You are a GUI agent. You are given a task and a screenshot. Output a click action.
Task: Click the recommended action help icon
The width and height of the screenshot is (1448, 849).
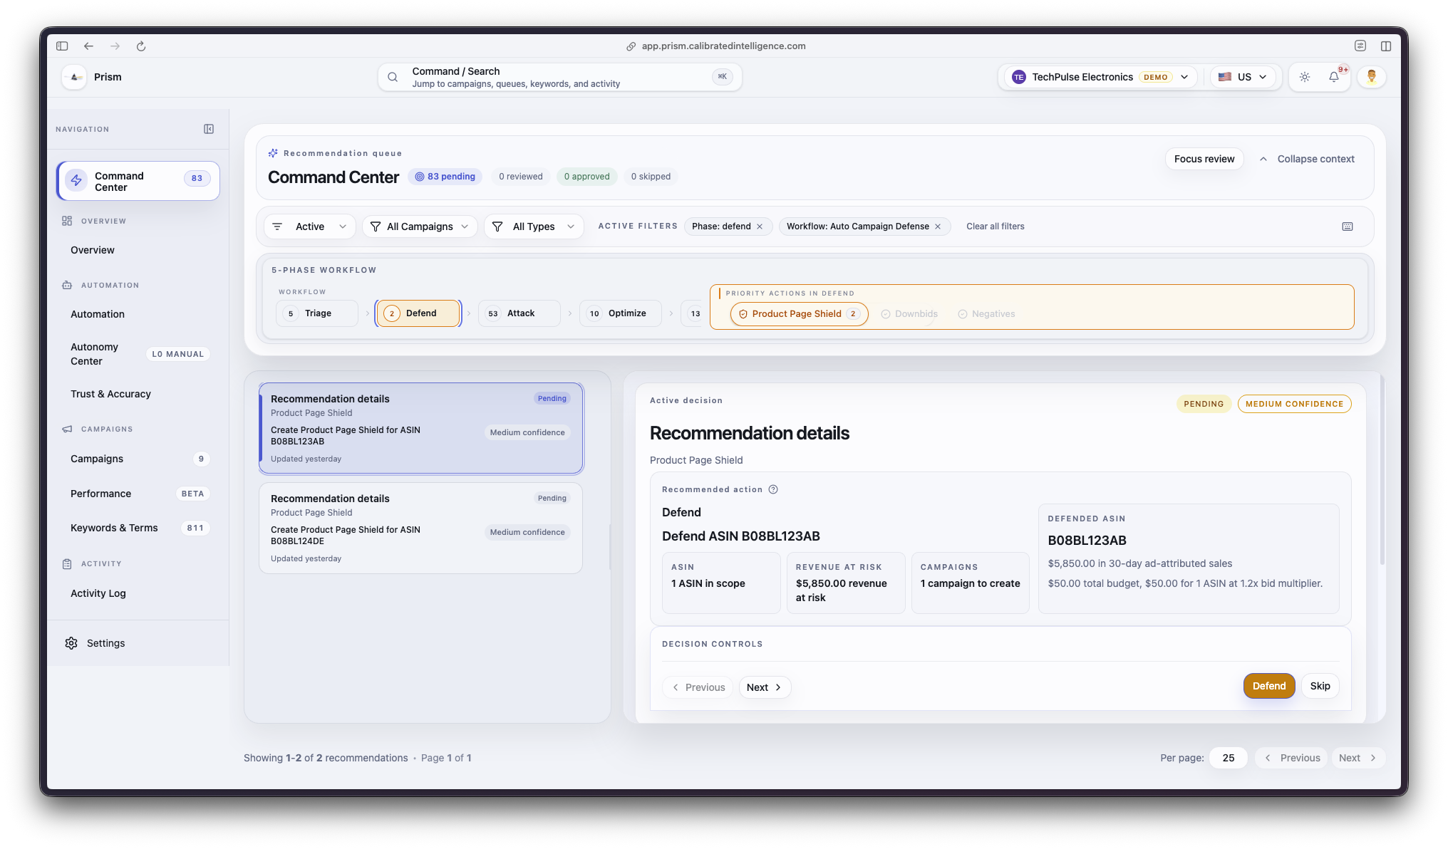[x=773, y=489]
